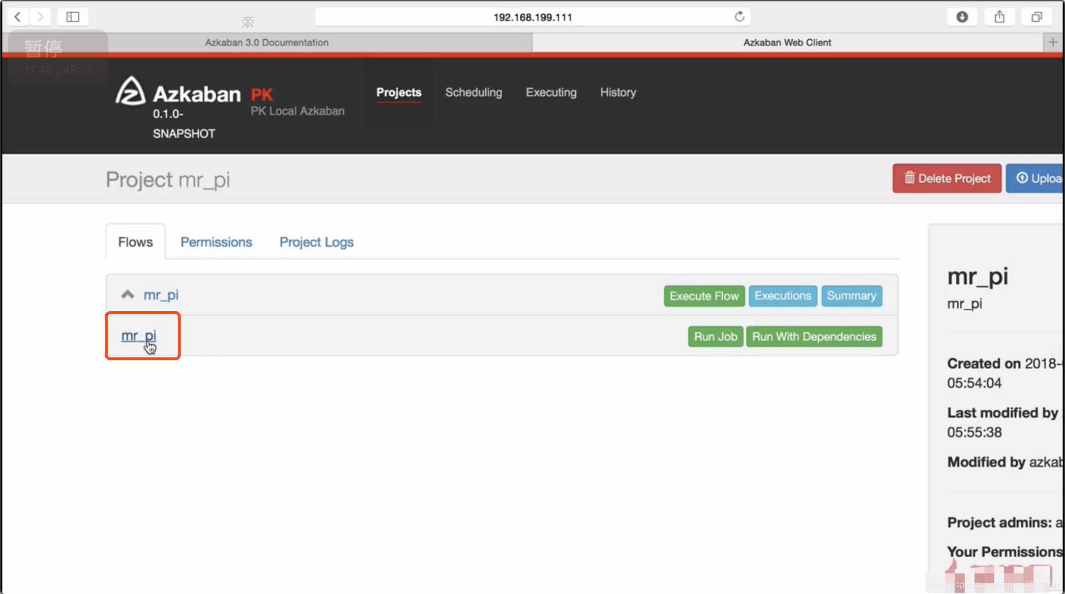Click the address bar showing 192.168.199.111
The height and width of the screenshot is (594, 1065).
[x=532, y=17]
